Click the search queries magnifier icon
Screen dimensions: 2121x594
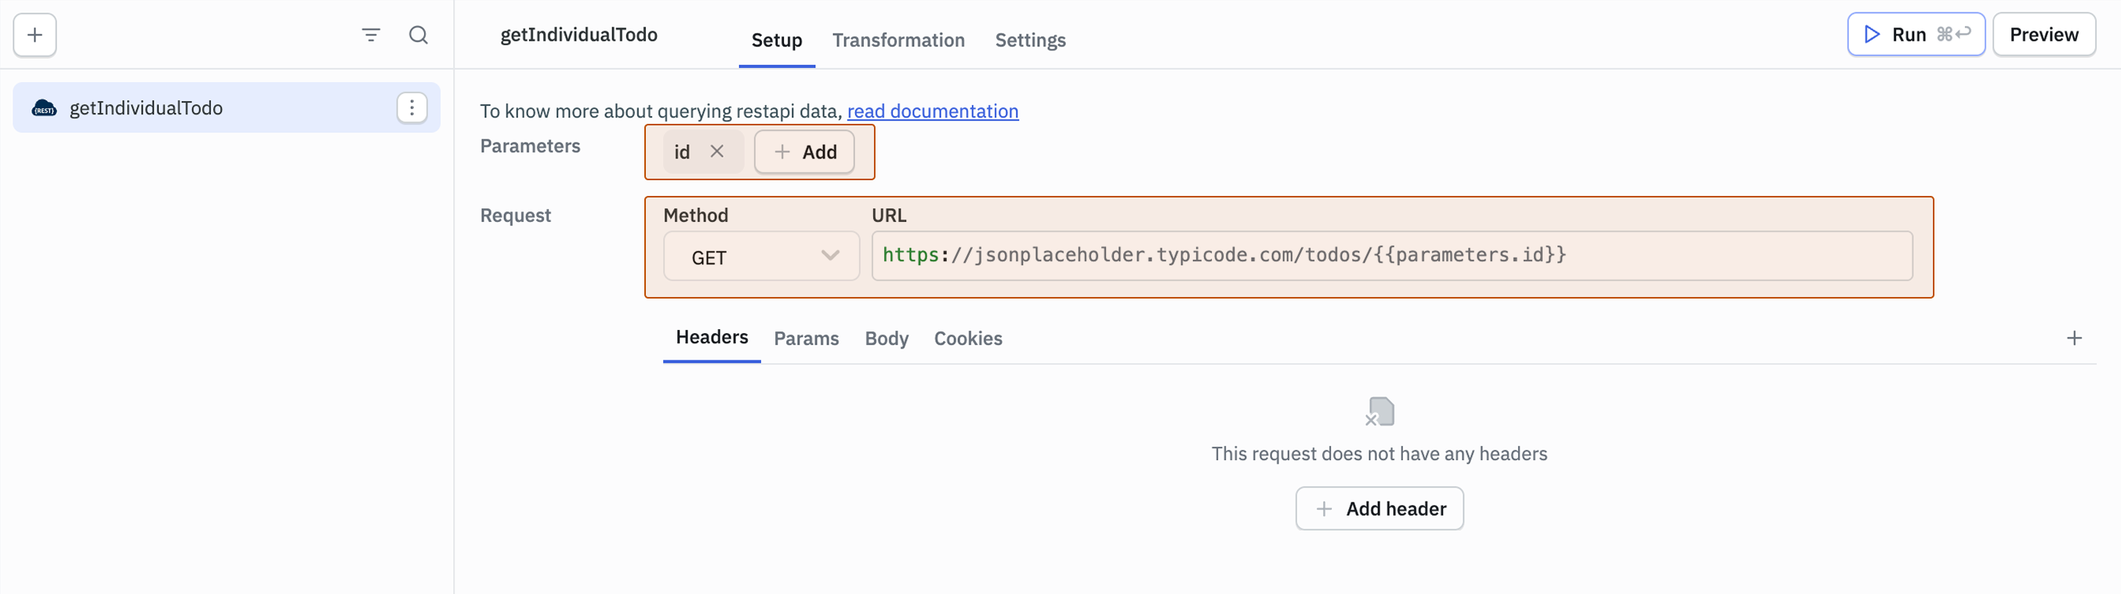(x=419, y=34)
